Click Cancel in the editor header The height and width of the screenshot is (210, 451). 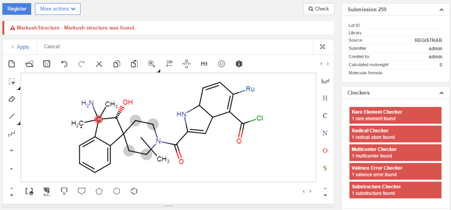(x=52, y=47)
